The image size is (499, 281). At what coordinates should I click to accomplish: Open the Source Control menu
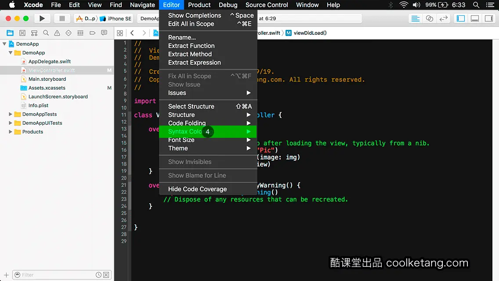[x=267, y=5]
